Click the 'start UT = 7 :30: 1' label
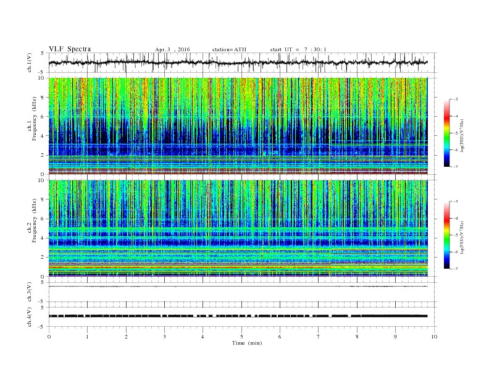Screen dimensions: 489x378 click(298, 49)
